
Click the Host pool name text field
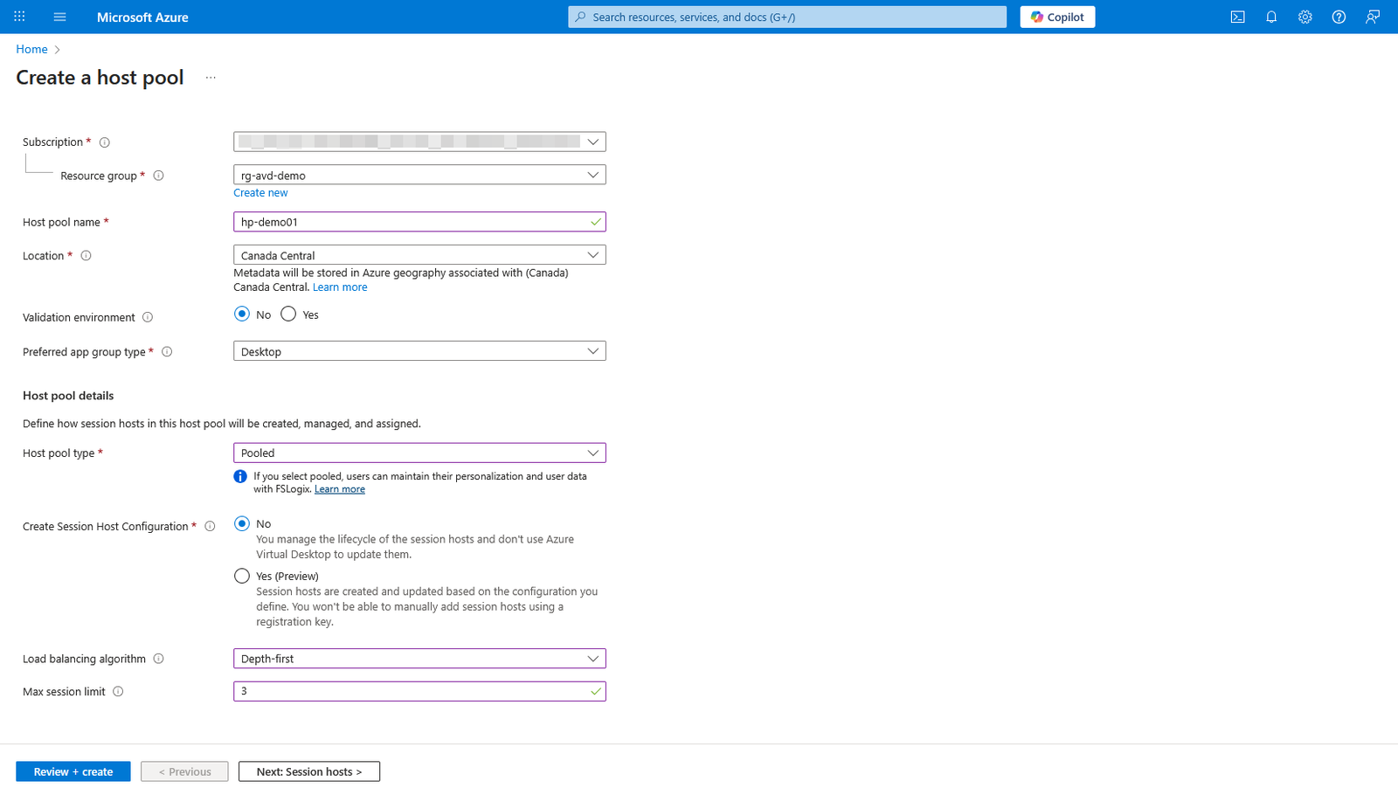[411, 222]
